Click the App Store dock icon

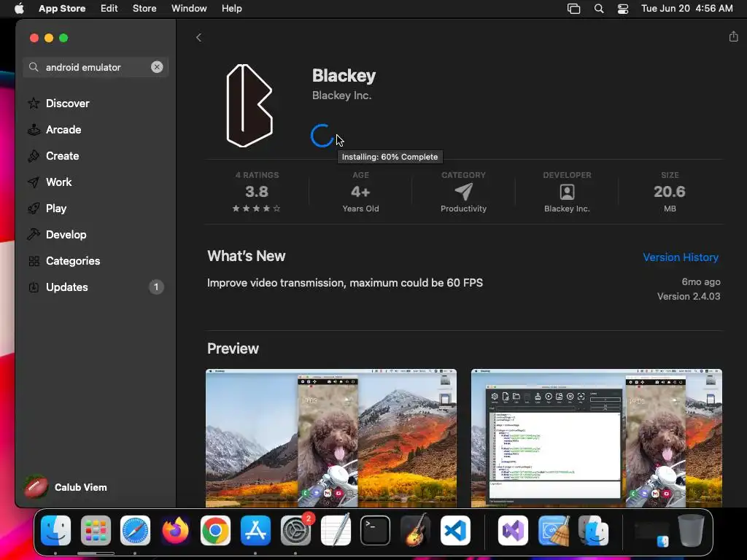(255, 531)
